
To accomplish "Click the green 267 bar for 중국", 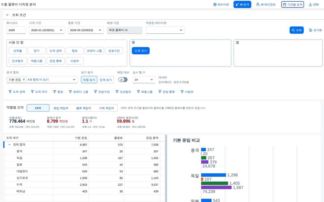I will point(203,158).
